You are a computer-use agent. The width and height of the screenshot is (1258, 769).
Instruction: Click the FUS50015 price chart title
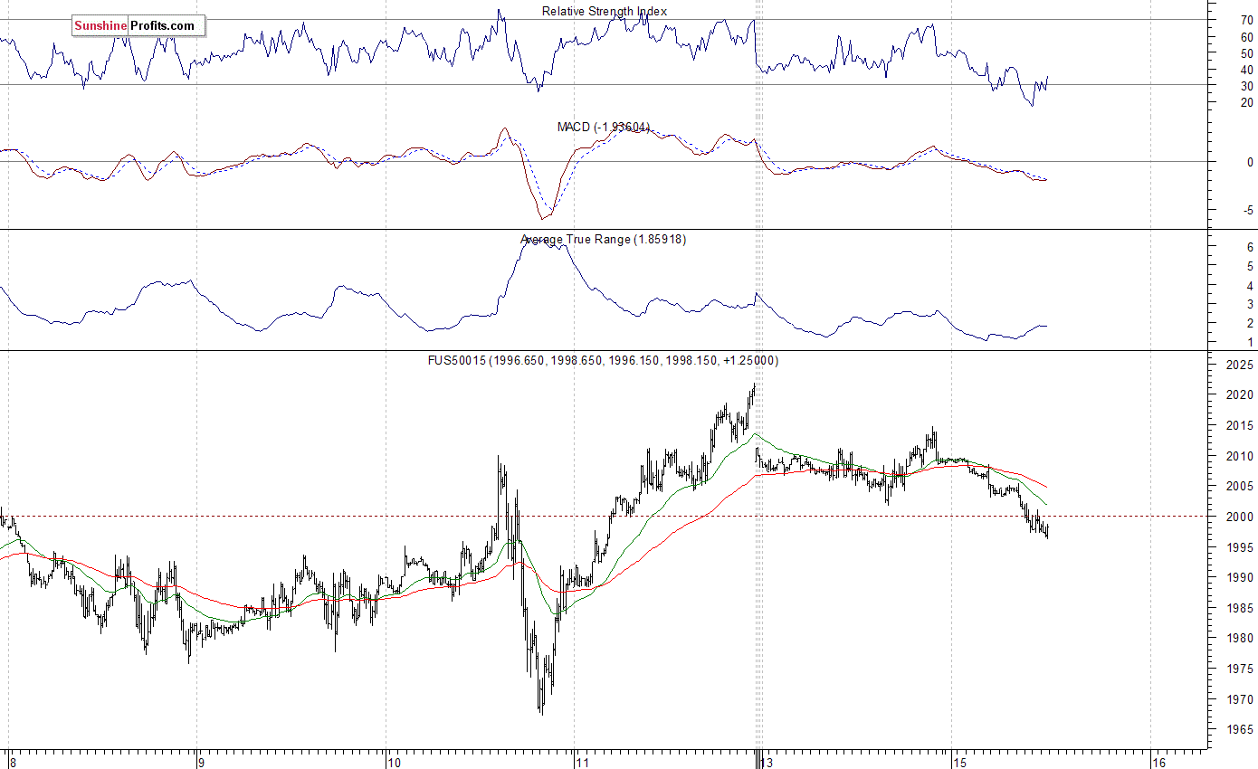point(604,360)
